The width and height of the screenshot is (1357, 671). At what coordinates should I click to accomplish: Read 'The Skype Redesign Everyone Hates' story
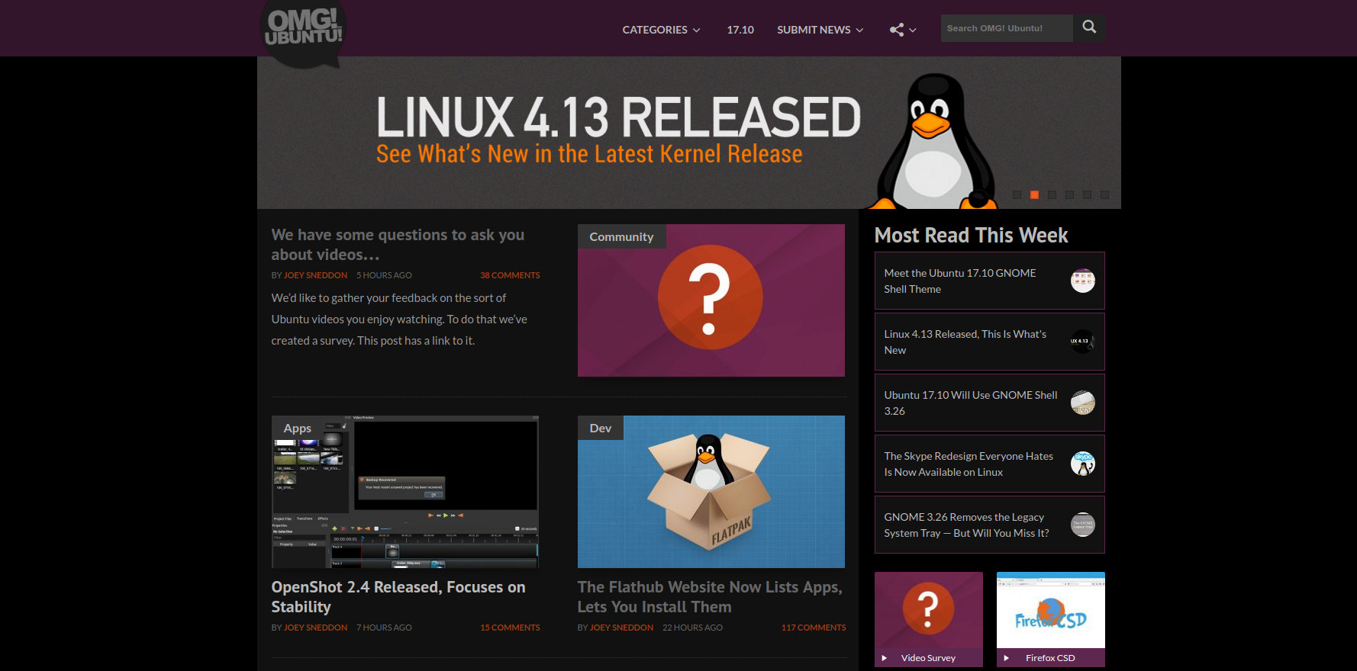click(969, 464)
